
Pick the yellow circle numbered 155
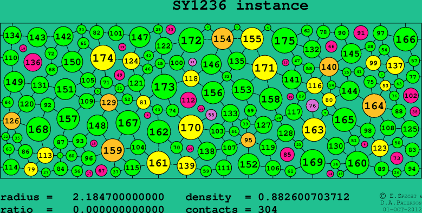tap(252, 39)
